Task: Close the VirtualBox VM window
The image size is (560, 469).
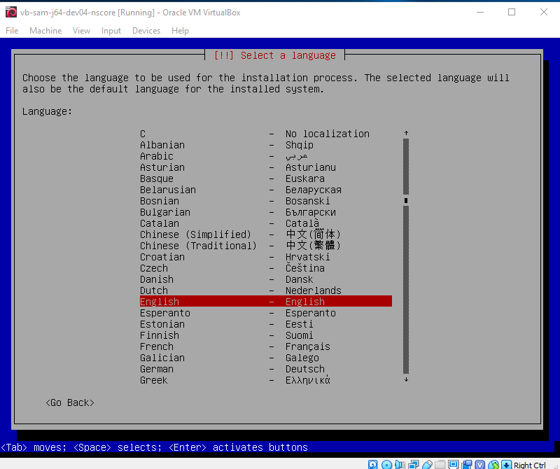Action: (544, 12)
